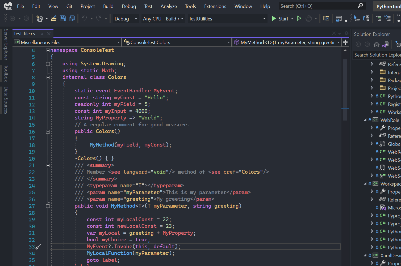Click the Run All Tests green play icon
401x266 pixels.
(299, 18)
